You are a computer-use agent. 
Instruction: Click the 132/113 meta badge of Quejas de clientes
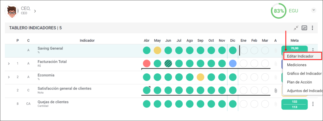point(294,104)
